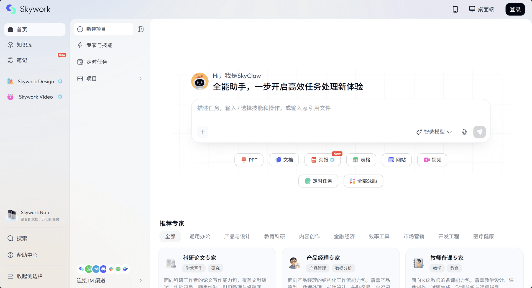This screenshot has height=288, width=532.
Task: Open the mobile device icon in header
Action: pyautogui.click(x=455, y=9)
